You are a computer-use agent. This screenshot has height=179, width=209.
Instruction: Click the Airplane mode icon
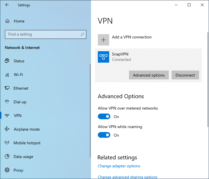click(x=7, y=129)
